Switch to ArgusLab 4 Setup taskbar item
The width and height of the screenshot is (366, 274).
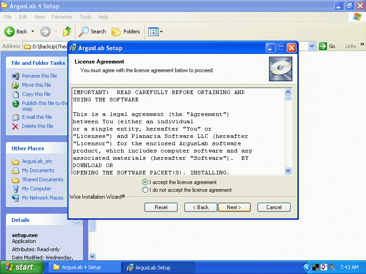(x=85, y=267)
